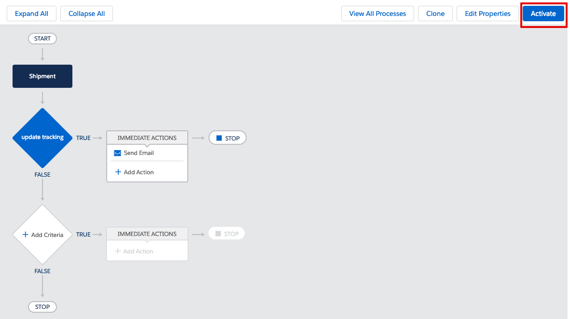Click the greyed-out Add Action link
The width and height of the screenshot is (570, 319).
138,251
